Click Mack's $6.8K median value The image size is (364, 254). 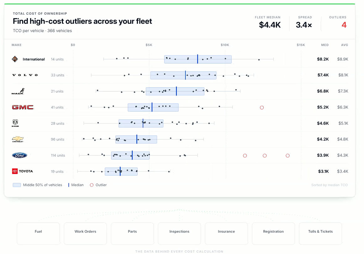tap(323, 91)
